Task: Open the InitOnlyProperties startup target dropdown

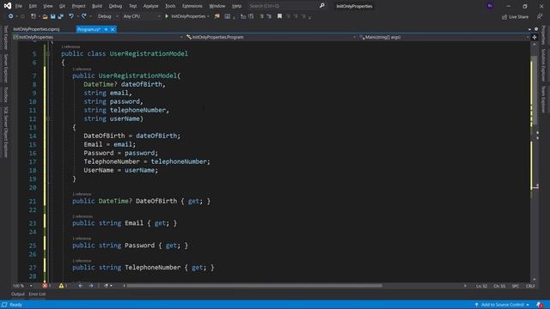Action: tap(190, 16)
